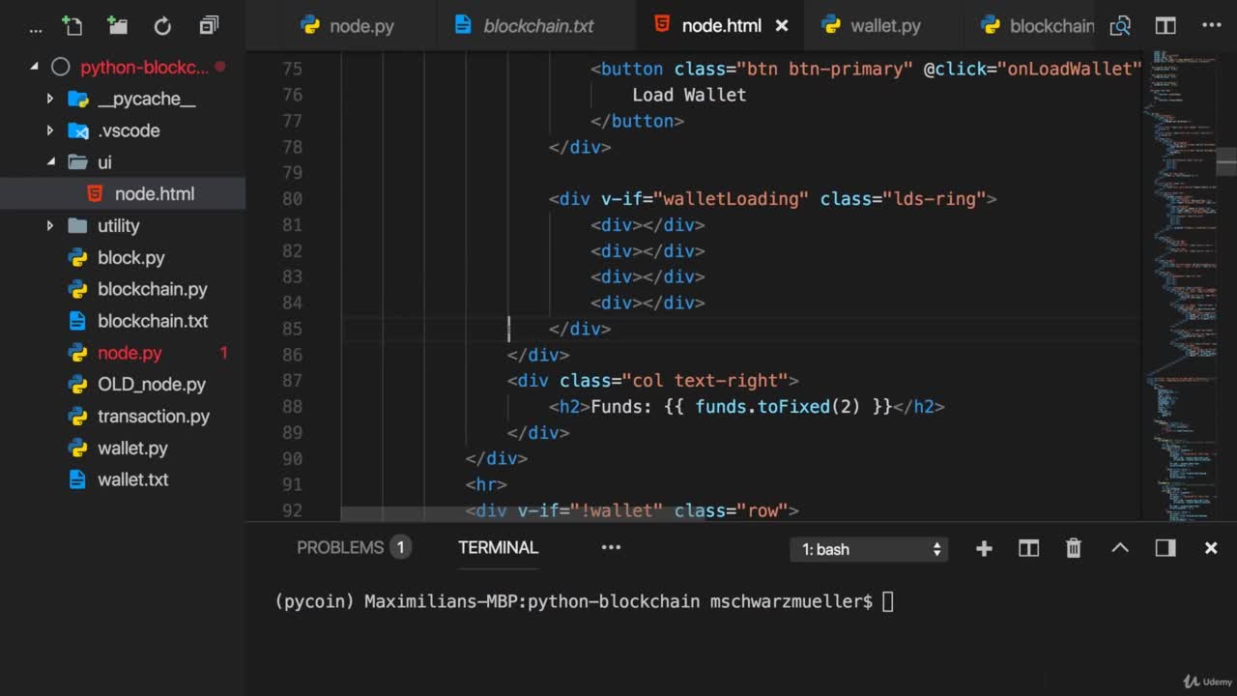The height and width of the screenshot is (696, 1237).
Task: Maximize terminal panel with up chevron
Action: pos(1119,548)
